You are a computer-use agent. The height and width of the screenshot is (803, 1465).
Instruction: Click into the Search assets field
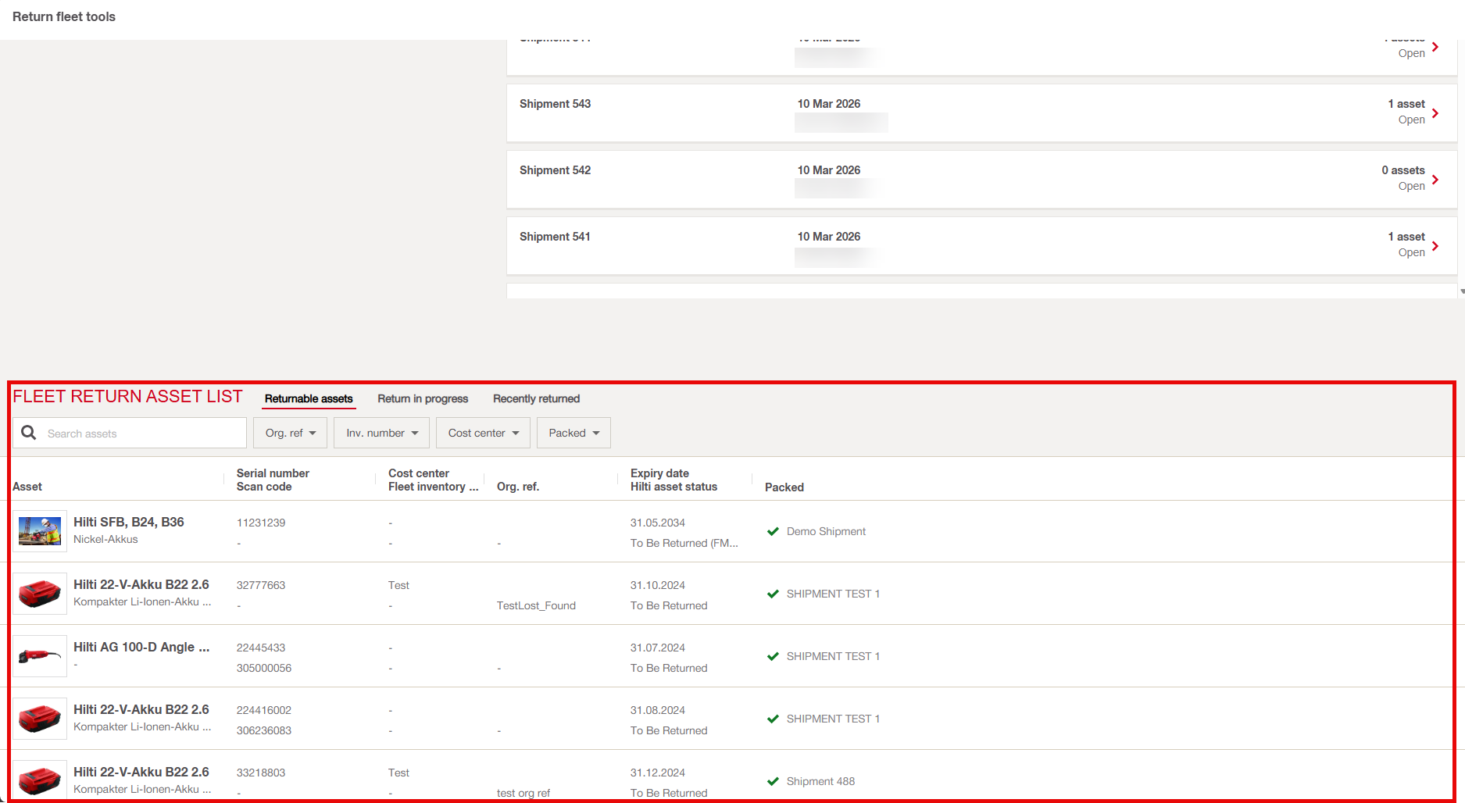[x=141, y=434]
